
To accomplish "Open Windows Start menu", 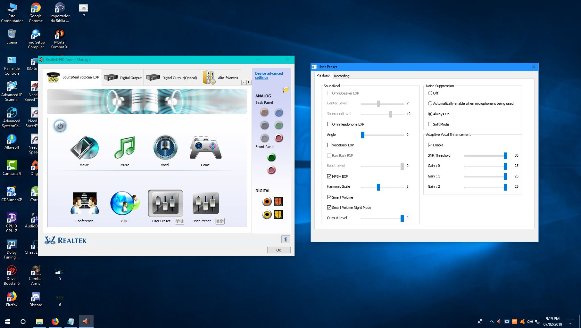I will click(8, 321).
